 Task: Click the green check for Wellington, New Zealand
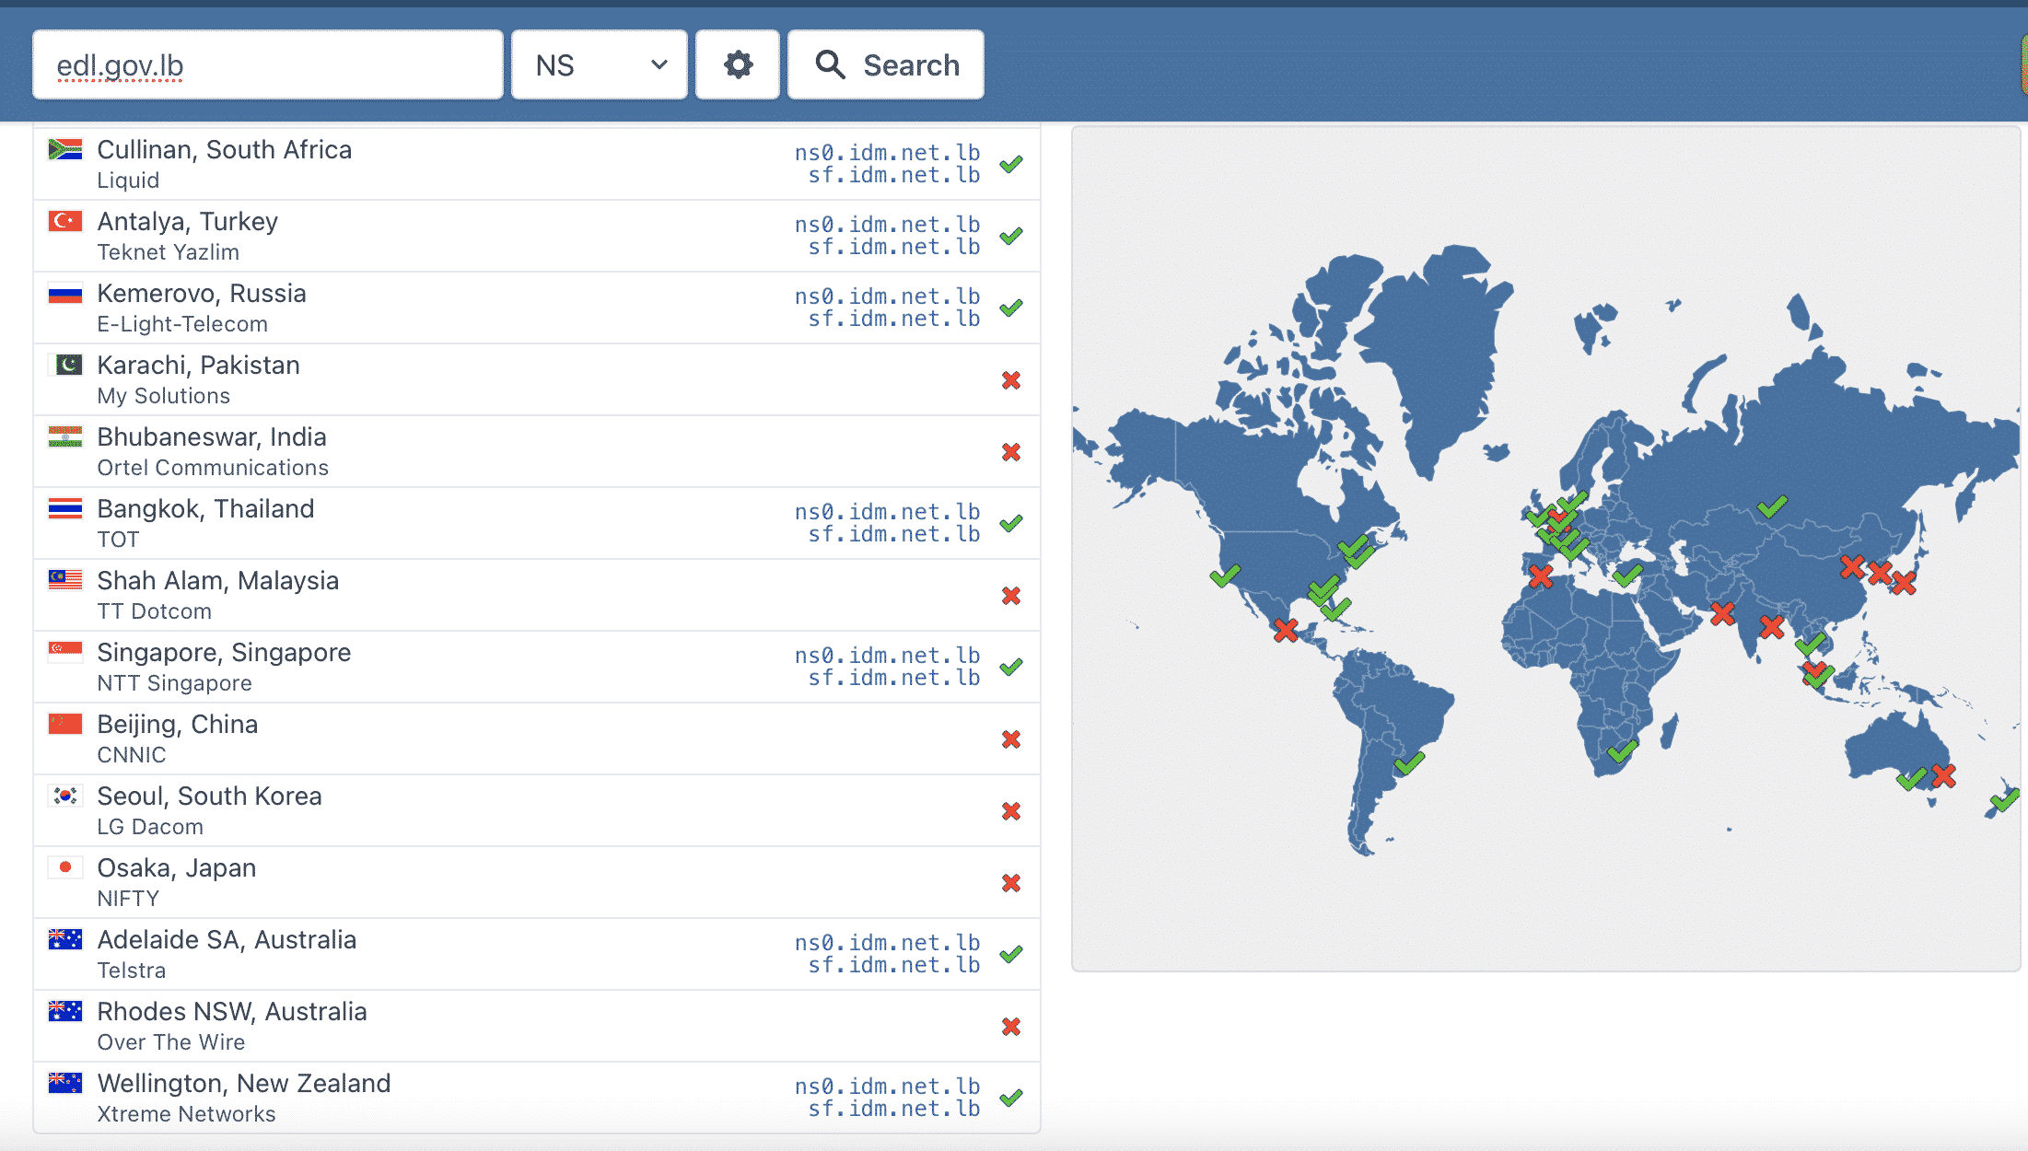[x=1011, y=1098]
